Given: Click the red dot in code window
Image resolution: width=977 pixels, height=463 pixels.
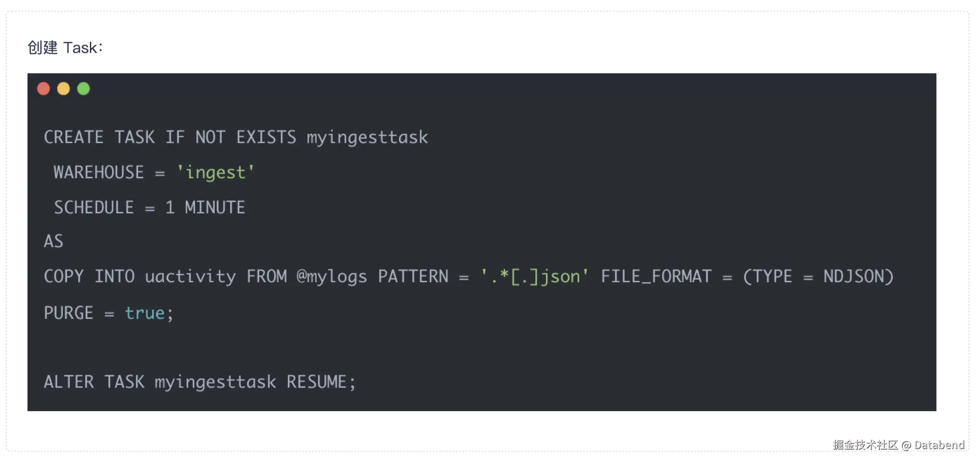Looking at the screenshot, I should click(44, 89).
